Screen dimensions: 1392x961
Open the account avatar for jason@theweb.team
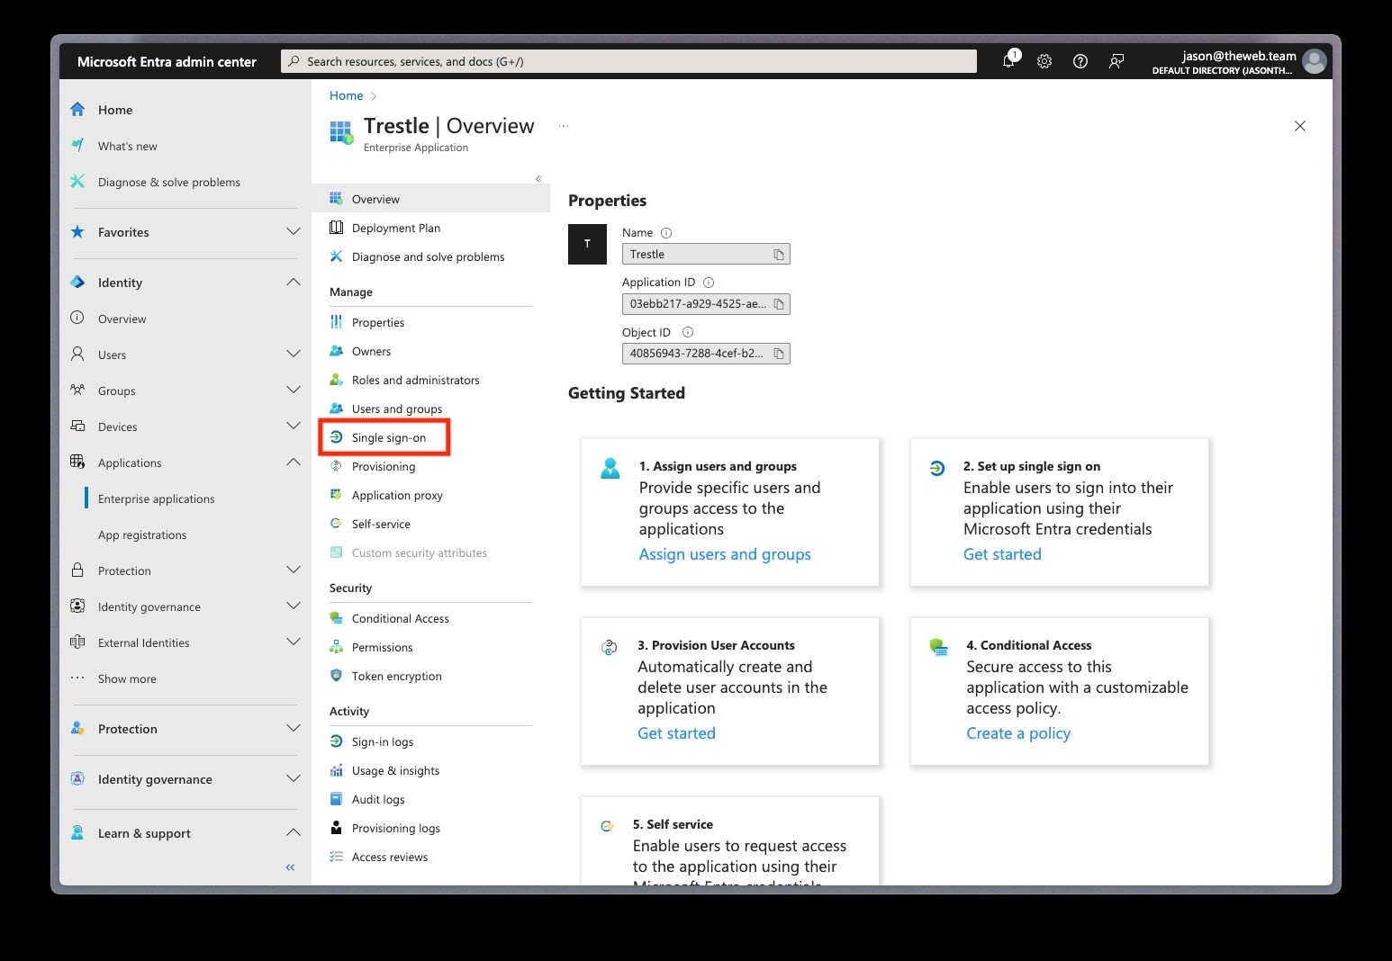click(1315, 61)
